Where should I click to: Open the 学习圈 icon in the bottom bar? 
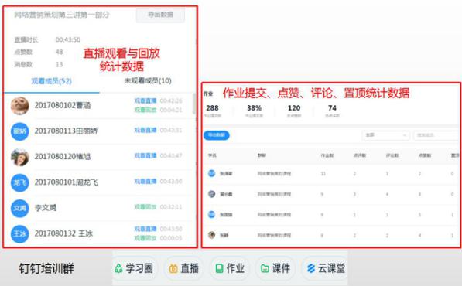point(134,268)
